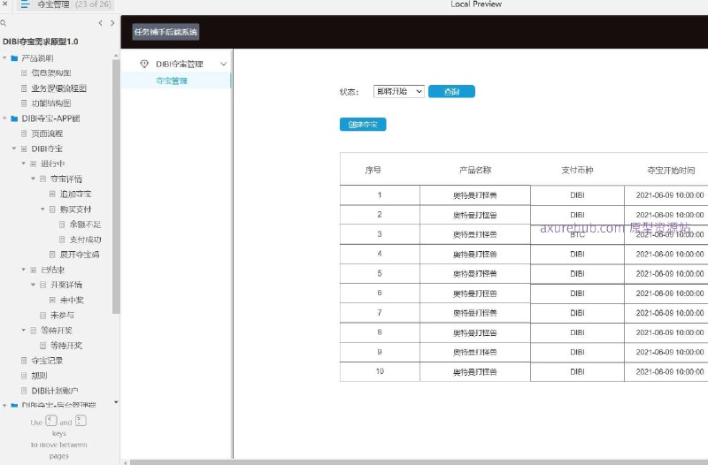
Task: Collapse the 购买支付 tree node arrow
Action: pos(42,210)
